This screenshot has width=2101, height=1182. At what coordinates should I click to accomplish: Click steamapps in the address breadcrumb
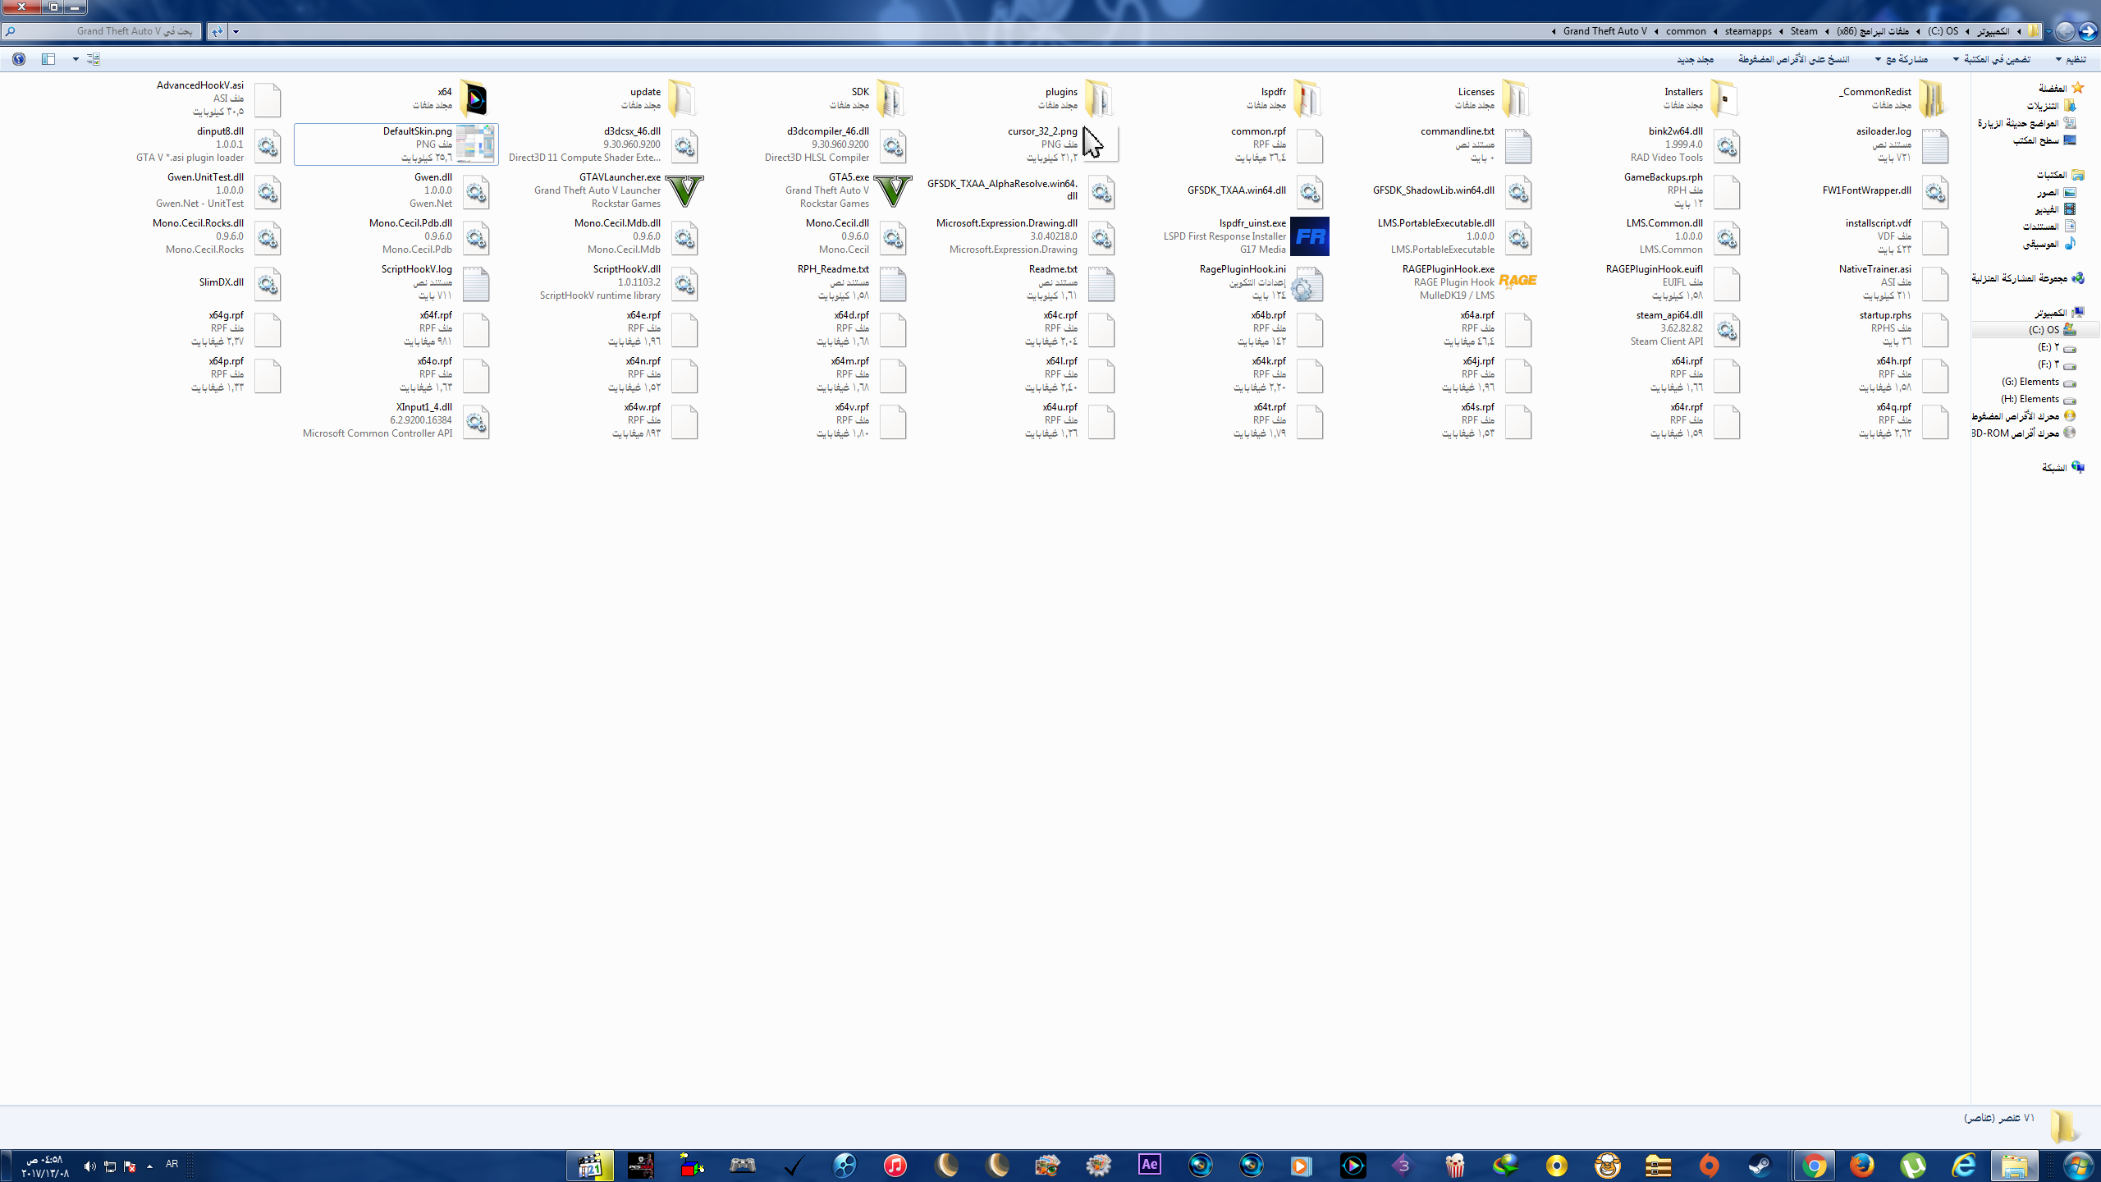click(x=1747, y=31)
